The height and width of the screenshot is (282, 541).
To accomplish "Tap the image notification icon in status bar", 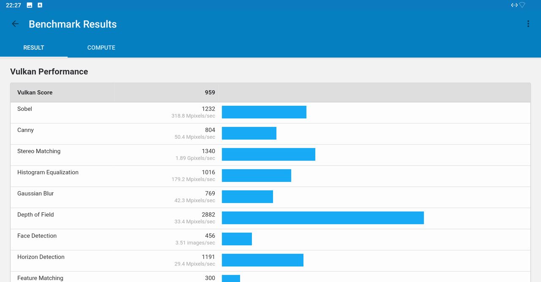I will pyautogui.click(x=30, y=5).
